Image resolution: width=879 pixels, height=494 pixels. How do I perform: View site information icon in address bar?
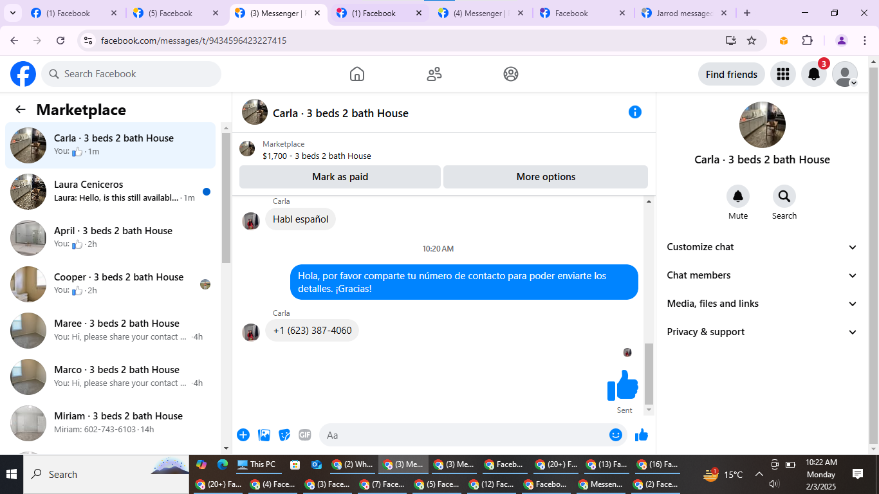[x=89, y=41]
